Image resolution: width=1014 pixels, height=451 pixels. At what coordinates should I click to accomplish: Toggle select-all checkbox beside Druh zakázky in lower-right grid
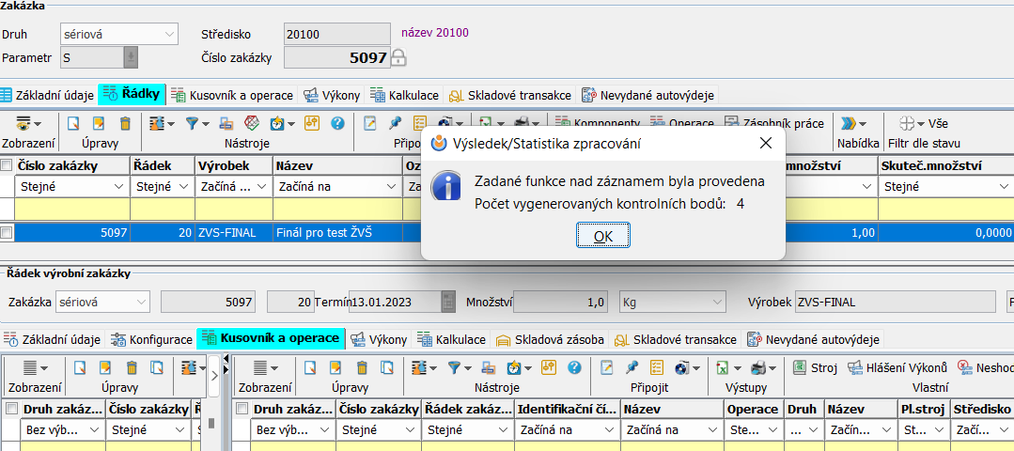pos(242,410)
